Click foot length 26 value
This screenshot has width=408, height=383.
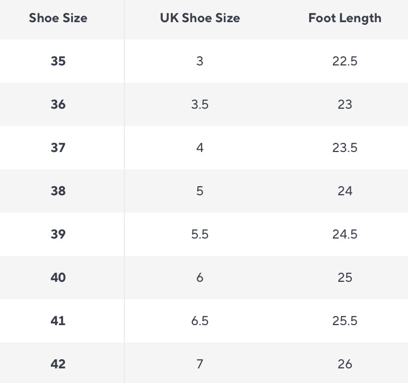[345, 364]
